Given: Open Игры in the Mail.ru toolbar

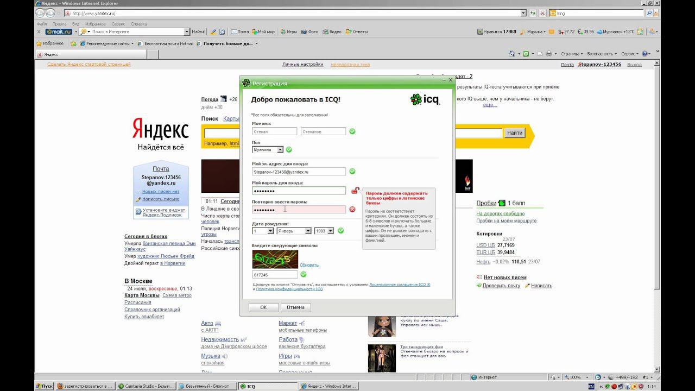Looking at the screenshot, I should click(289, 31).
